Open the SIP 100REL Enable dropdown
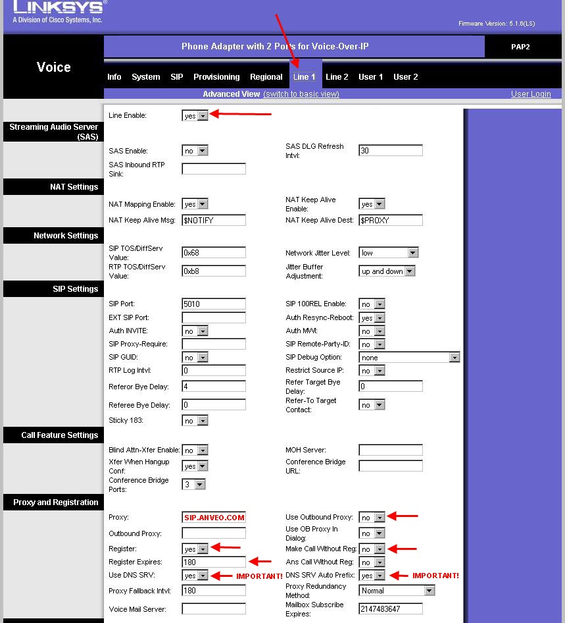This screenshot has height=623, width=565. pyautogui.click(x=372, y=304)
